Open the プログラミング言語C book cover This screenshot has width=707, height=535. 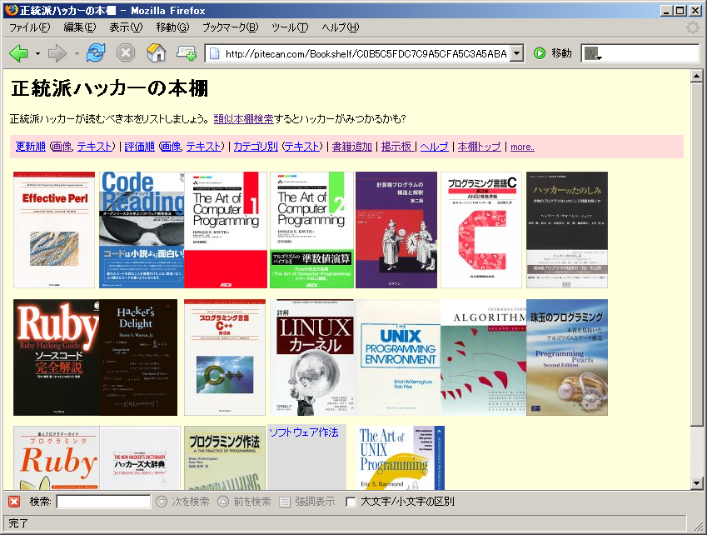point(481,230)
